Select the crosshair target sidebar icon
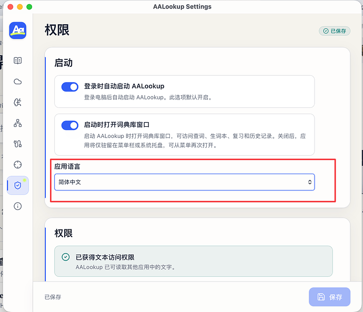This screenshot has width=363, height=312. (17, 165)
